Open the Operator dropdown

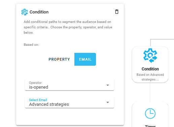(x=69, y=85)
